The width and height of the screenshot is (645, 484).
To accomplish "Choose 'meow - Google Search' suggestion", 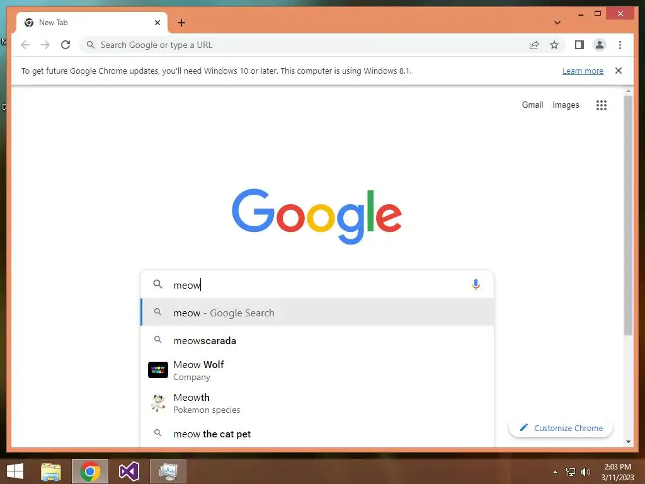I will (x=317, y=313).
